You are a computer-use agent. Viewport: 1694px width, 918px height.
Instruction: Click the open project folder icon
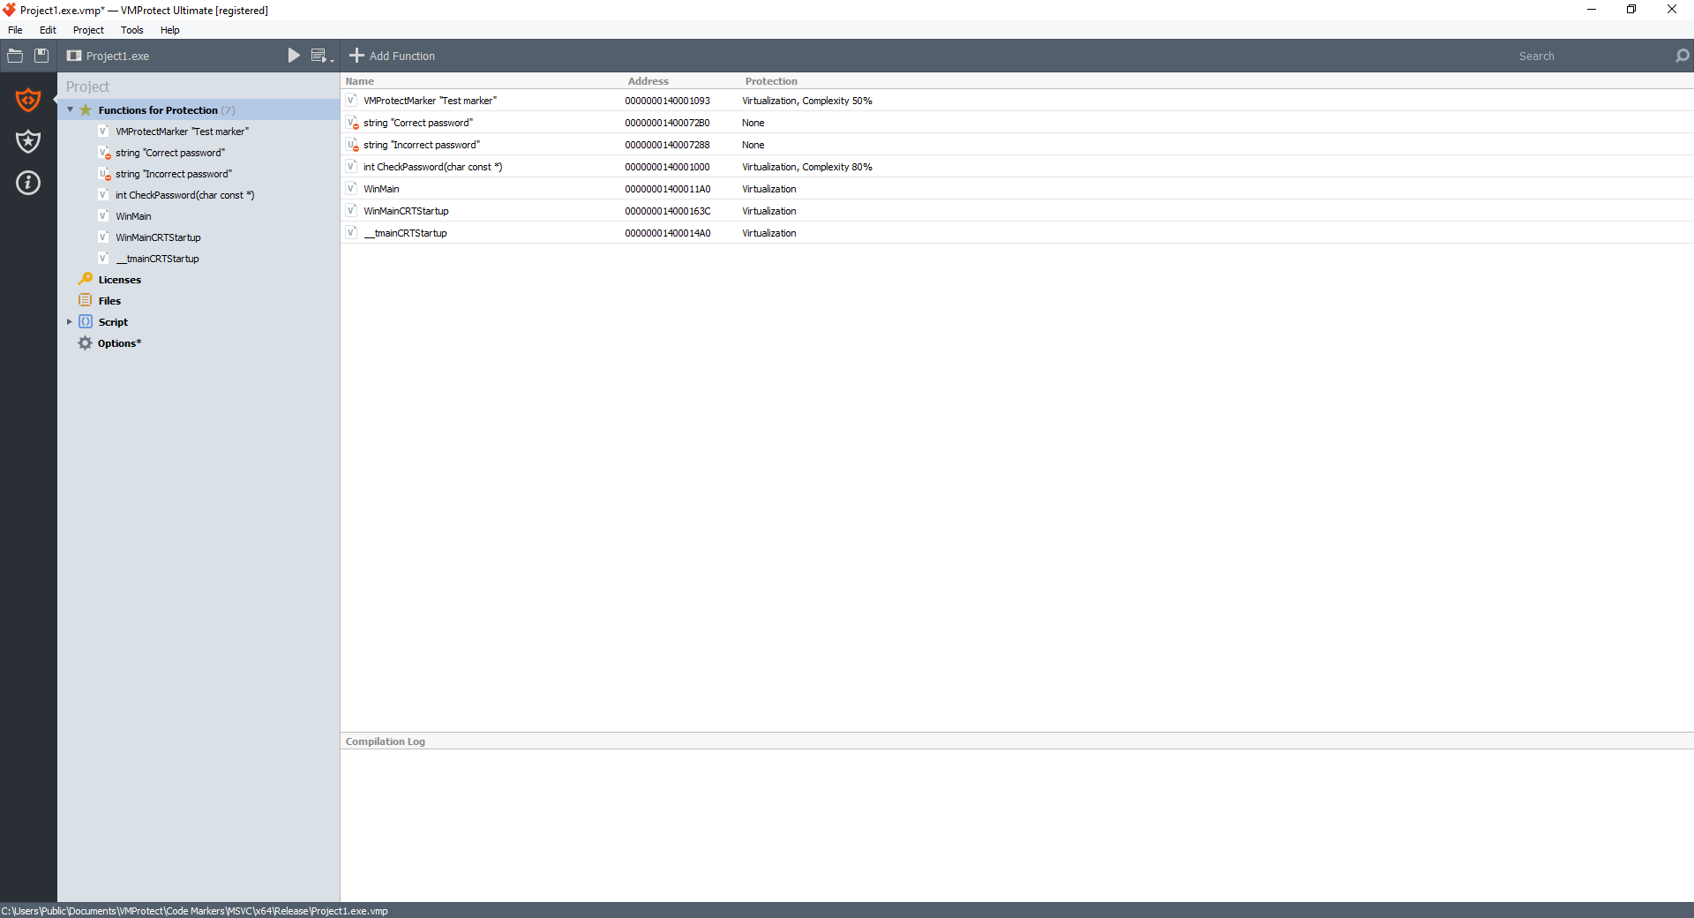tap(15, 56)
